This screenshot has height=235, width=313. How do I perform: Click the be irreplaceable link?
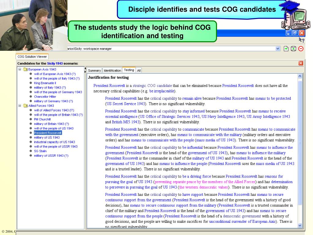(x=162, y=91)
